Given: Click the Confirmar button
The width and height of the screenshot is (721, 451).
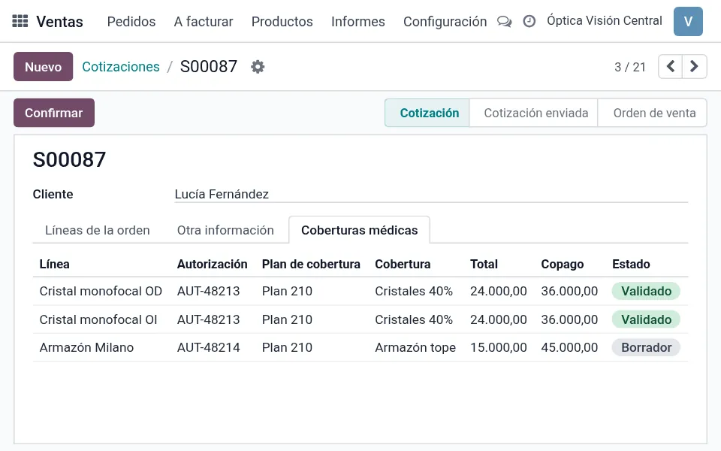Looking at the screenshot, I should coord(54,113).
